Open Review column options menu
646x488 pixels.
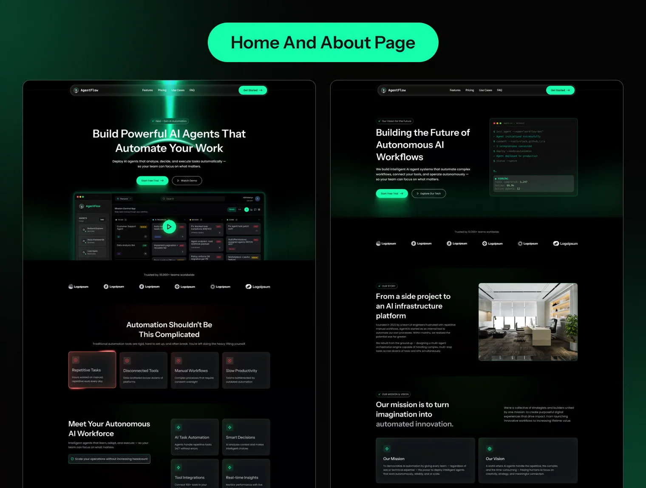click(222, 220)
